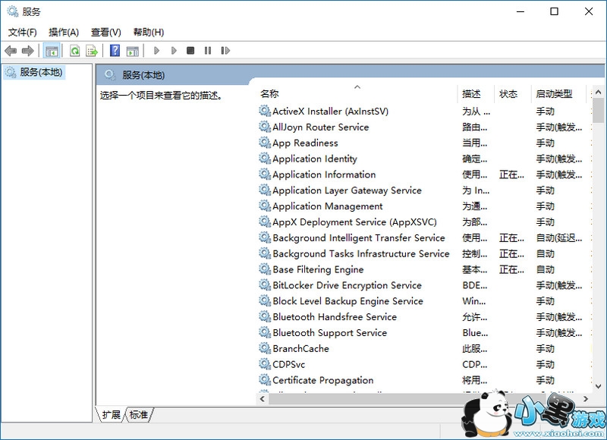Click the gear icon beside Certificate Propagation

265,380
